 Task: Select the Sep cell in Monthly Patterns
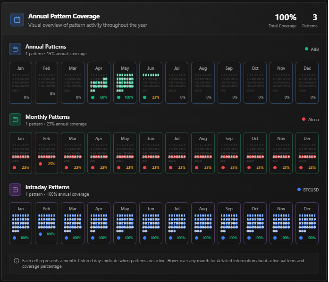(x=229, y=153)
